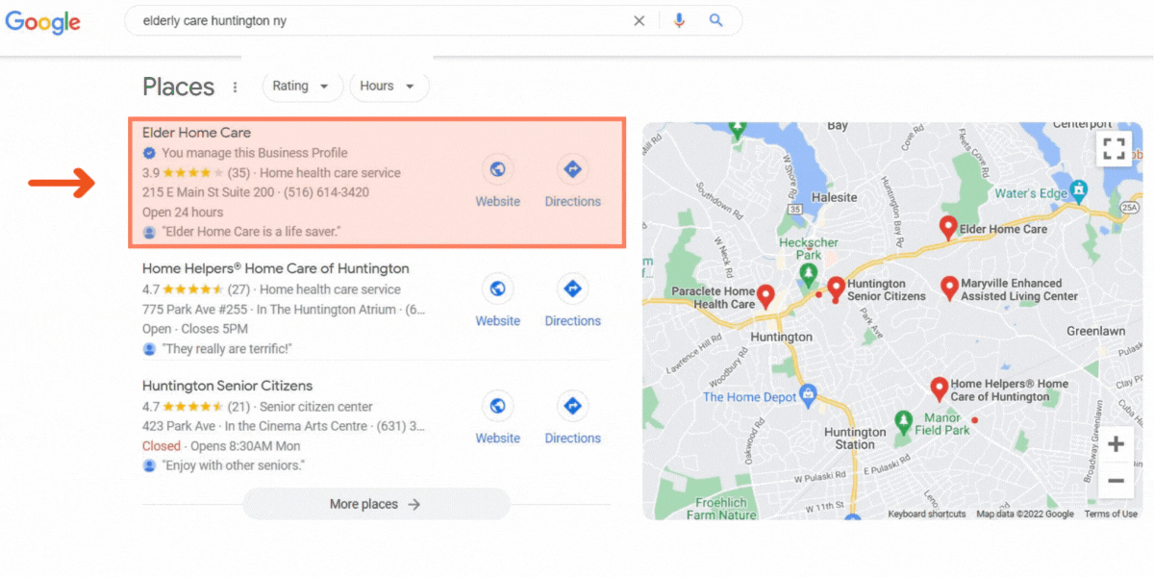Viewport: 1154px width, 577px height.
Task: Click Huntington Senior Citizens 4.7 rating stars
Action: [192, 407]
